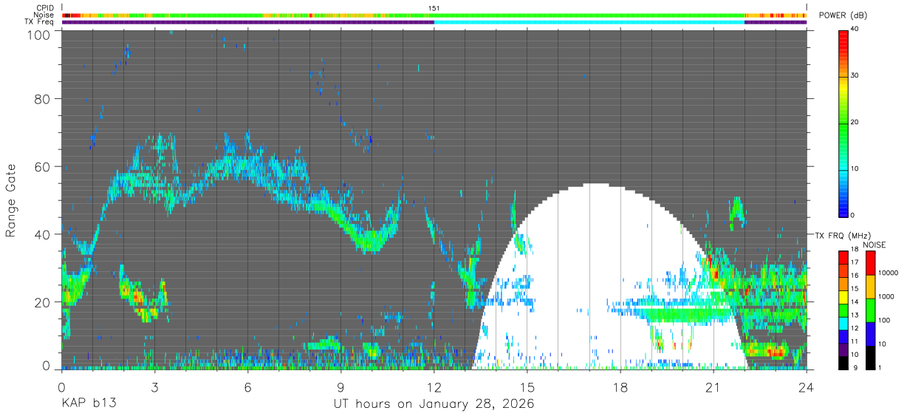The width and height of the screenshot is (907, 419).
Task: Click the '30' tick on POWER scale
Action: tap(856, 75)
